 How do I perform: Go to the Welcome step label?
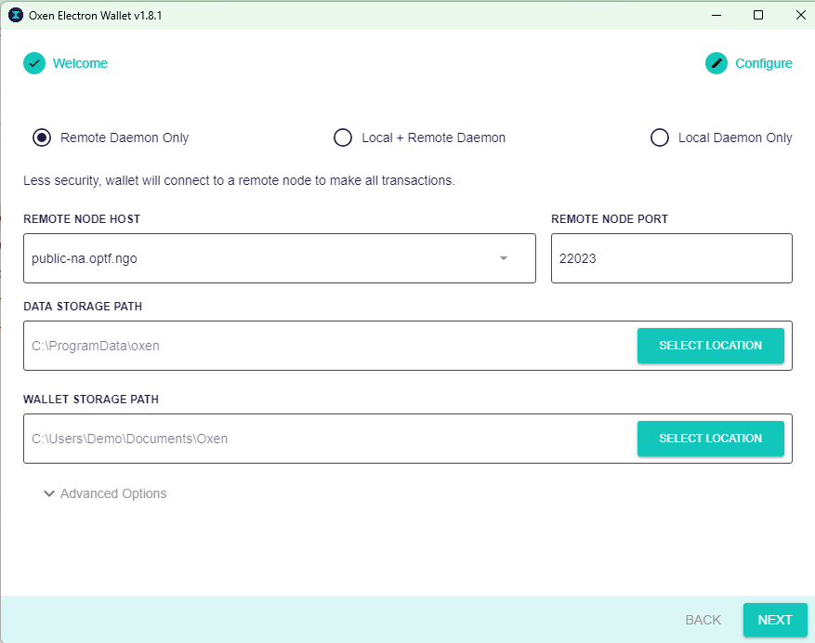pos(80,63)
